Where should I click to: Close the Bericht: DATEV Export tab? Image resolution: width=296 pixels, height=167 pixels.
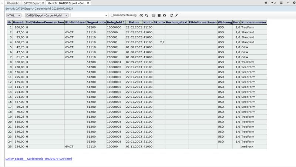(x=88, y=3)
